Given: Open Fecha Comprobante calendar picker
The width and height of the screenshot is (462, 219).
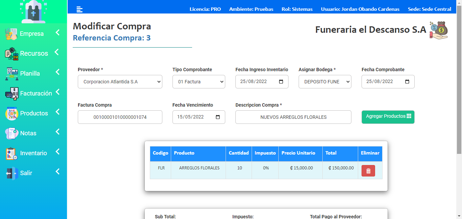Looking at the screenshot, I should (407, 82).
